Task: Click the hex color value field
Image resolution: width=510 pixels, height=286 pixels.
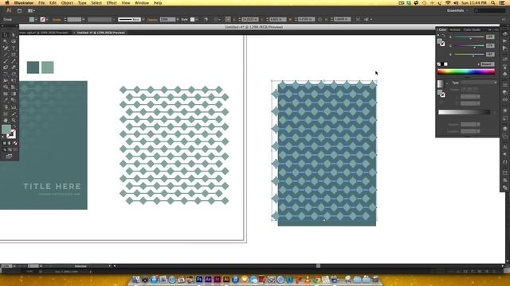Action: (487, 64)
